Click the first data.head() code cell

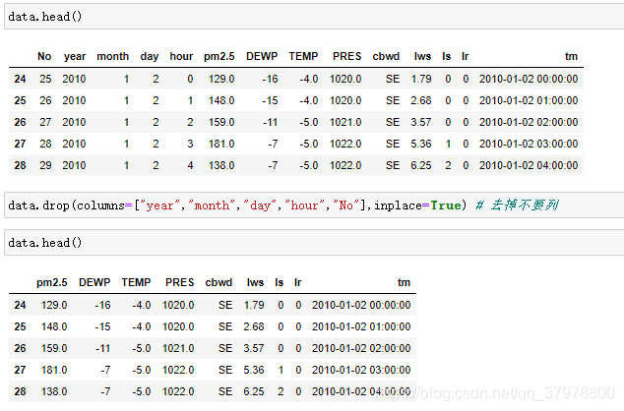click(x=314, y=17)
